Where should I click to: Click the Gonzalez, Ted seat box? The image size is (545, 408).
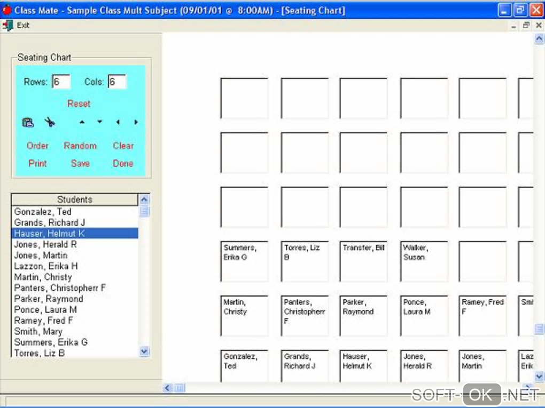coord(244,366)
